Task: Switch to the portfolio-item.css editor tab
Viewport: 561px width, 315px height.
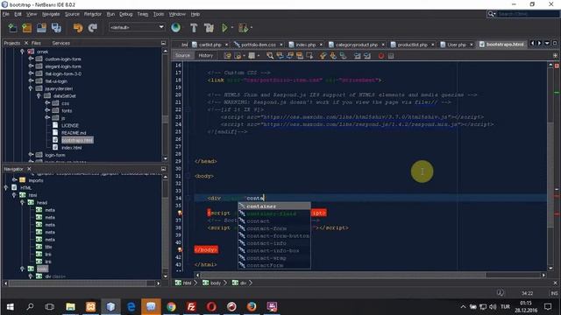Action: [259, 45]
